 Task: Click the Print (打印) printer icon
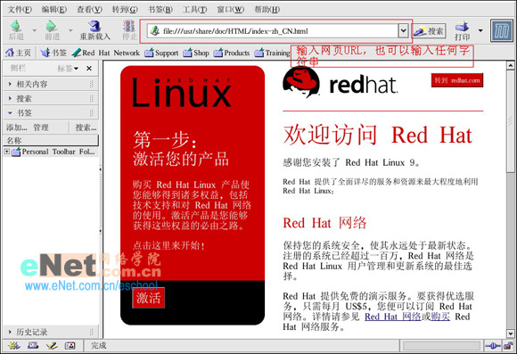click(x=462, y=27)
